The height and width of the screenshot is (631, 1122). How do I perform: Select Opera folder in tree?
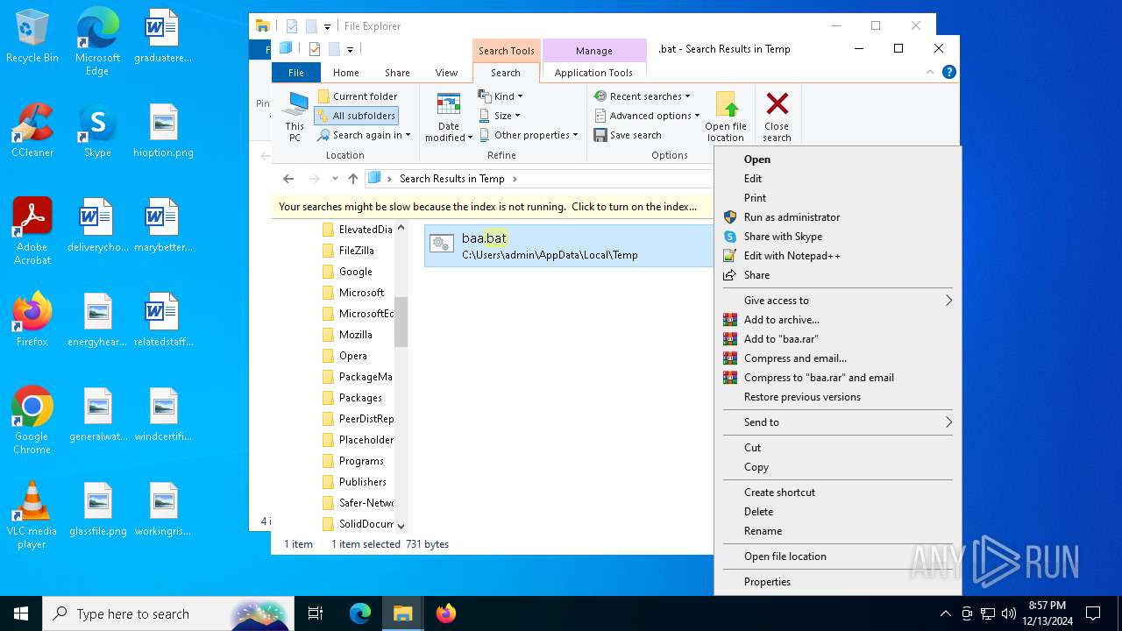[x=352, y=356]
